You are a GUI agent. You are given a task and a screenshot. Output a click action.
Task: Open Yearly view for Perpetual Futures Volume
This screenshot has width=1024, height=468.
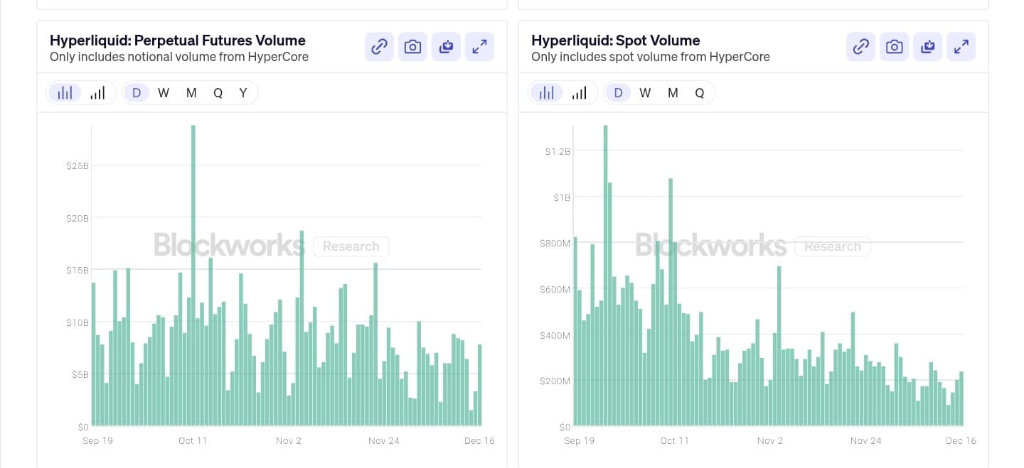tap(243, 92)
